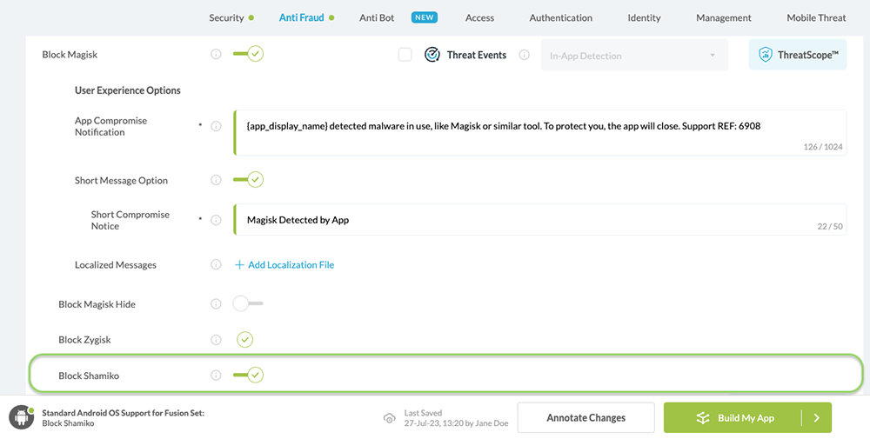870x439 pixels.
Task: Click info icon next to Block Zygisk
Action: (216, 340)
